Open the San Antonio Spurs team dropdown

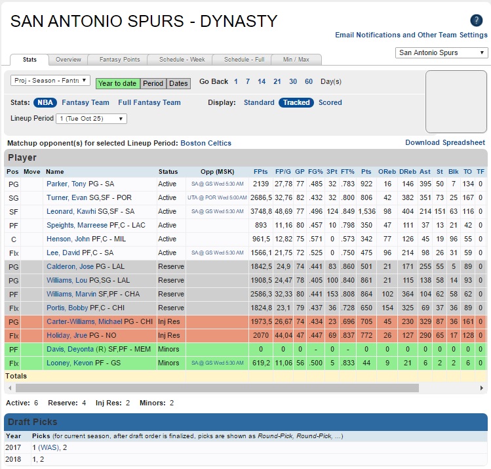click(442, 52)
